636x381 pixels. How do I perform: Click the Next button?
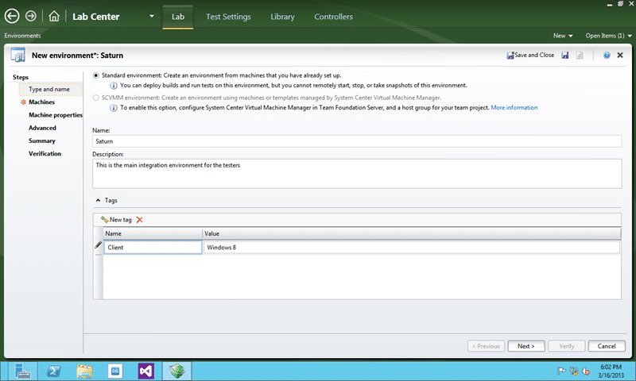click(526, 346)
